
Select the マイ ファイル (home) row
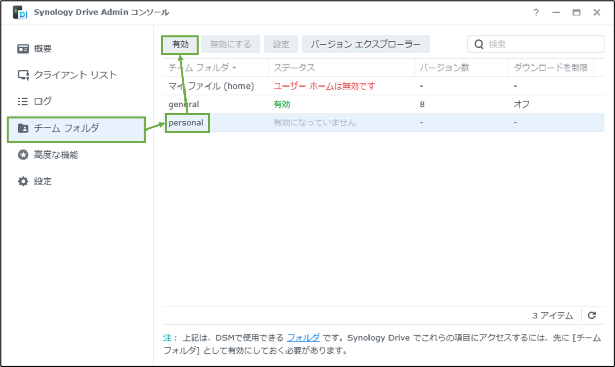click(384, 86)
